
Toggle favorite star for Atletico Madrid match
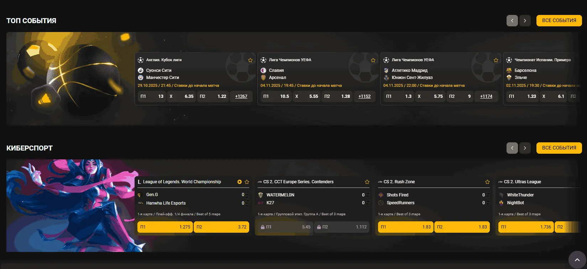pos(496,60)
